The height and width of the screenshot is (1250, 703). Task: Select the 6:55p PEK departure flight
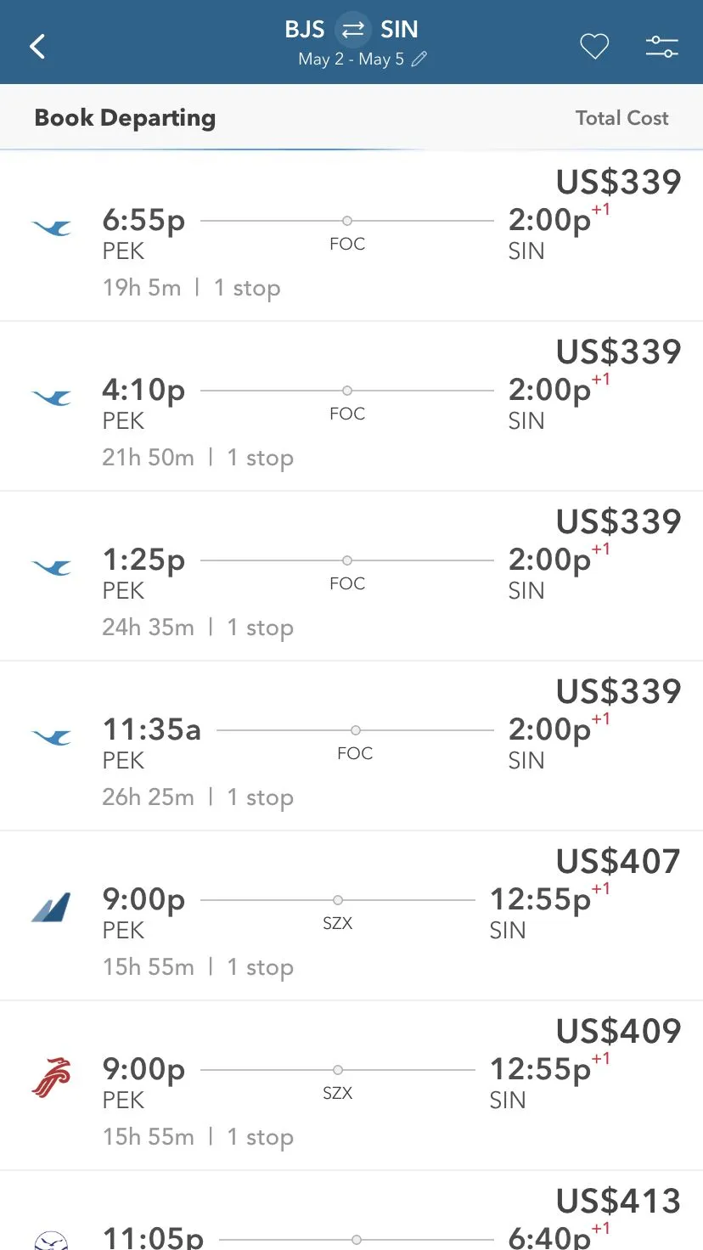pos(348,238)
